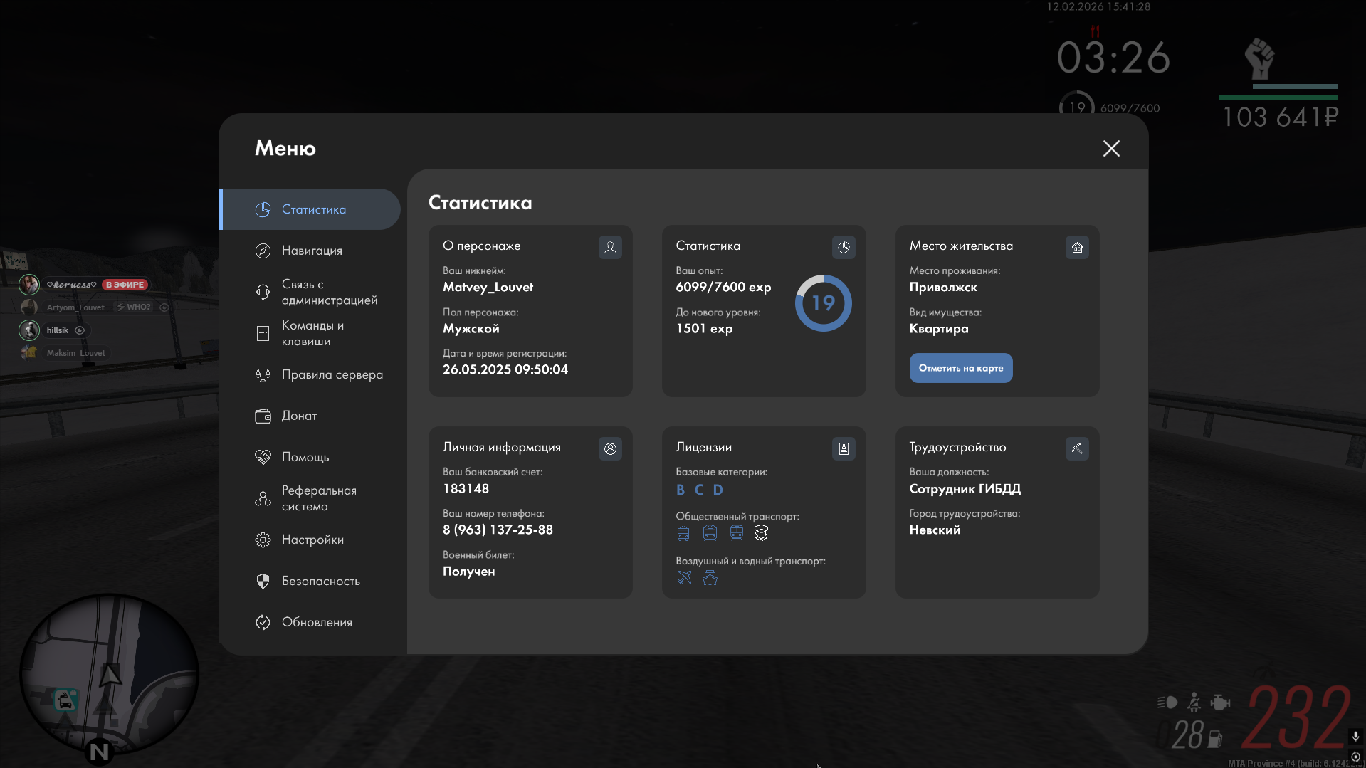
Task: Click the document icon in Лицензии card
Action: 844,448
